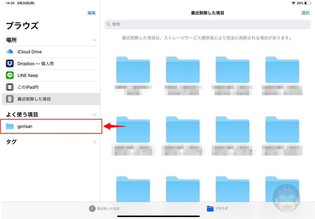Tap 編集 to edit sidebar
This screenshot has width=315, height=219.
[x=92, y=13]
